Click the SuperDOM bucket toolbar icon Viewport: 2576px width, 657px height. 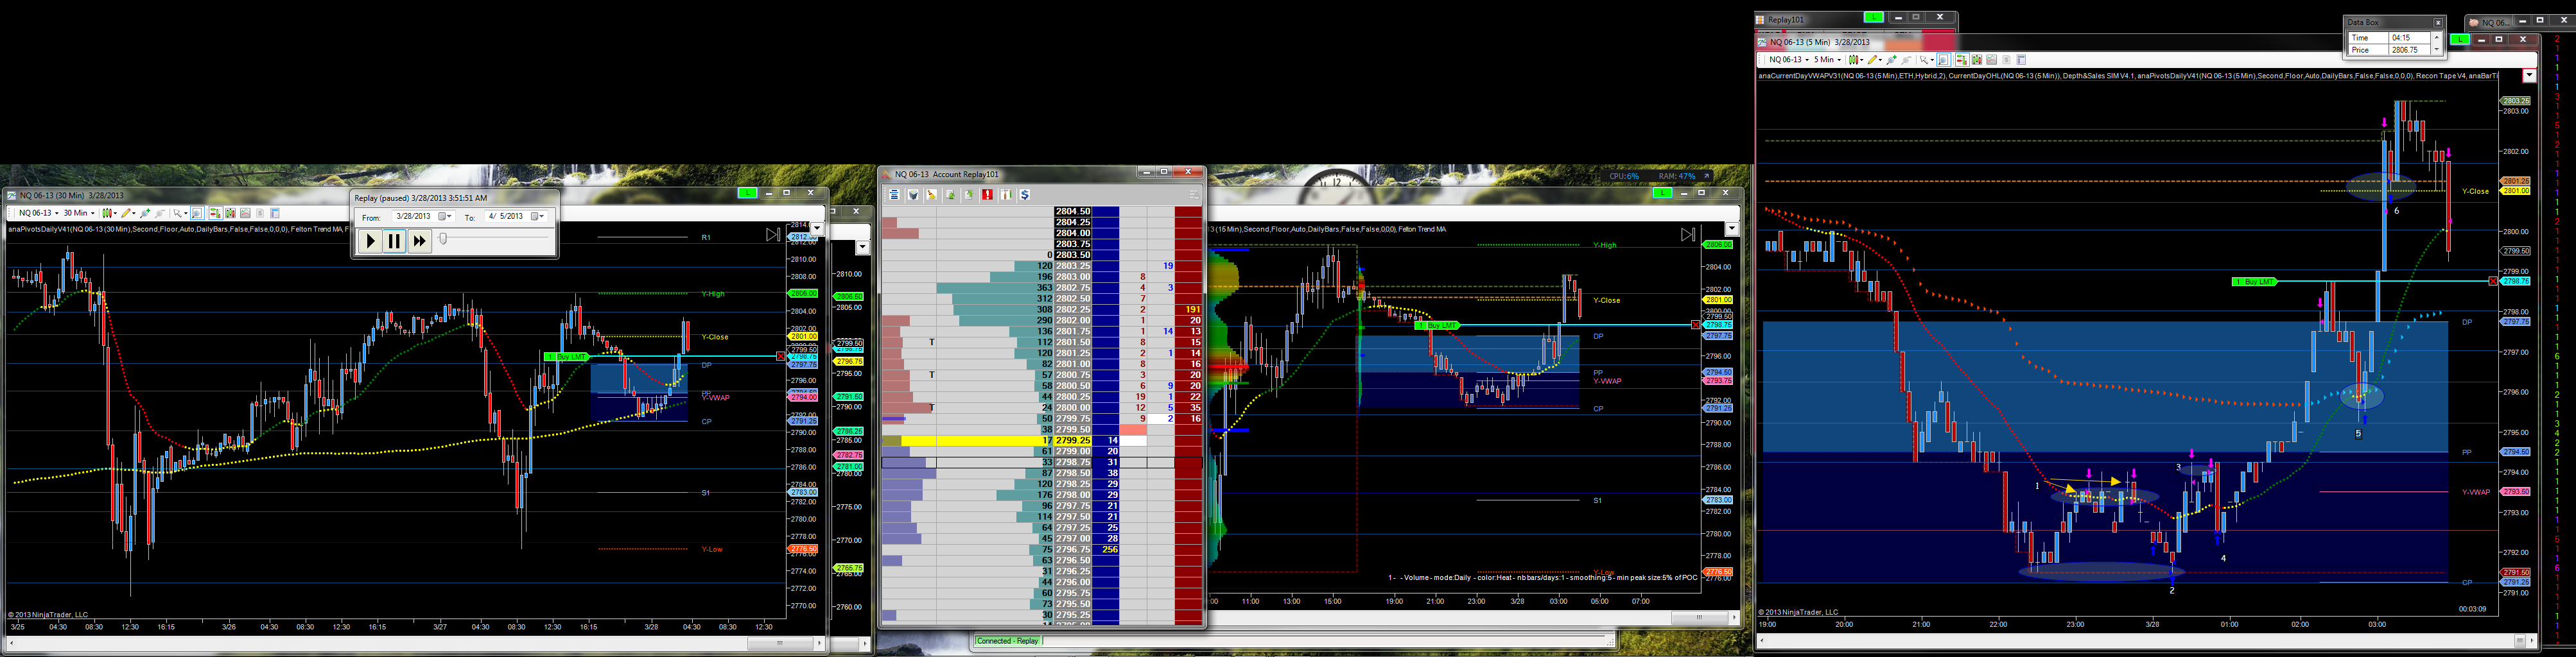point(913,195)
